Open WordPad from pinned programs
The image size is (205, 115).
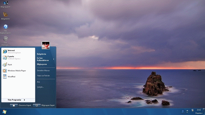coord(11,77)
